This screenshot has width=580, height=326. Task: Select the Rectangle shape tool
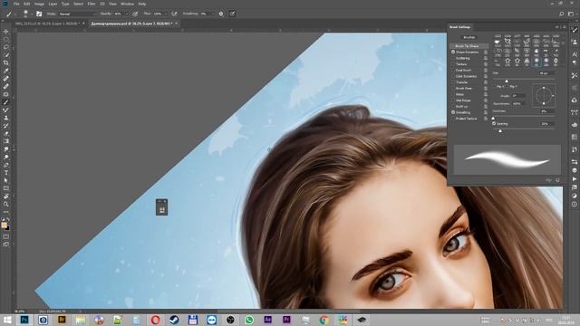coord(6,188)
